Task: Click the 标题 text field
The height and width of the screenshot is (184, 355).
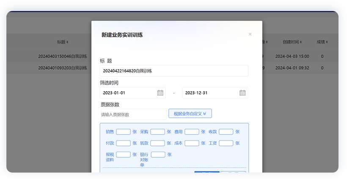Action: (174, 71)
